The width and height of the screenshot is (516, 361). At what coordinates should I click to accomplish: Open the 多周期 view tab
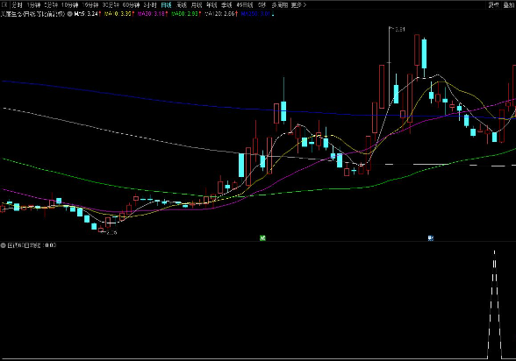(x=280, y=5)
